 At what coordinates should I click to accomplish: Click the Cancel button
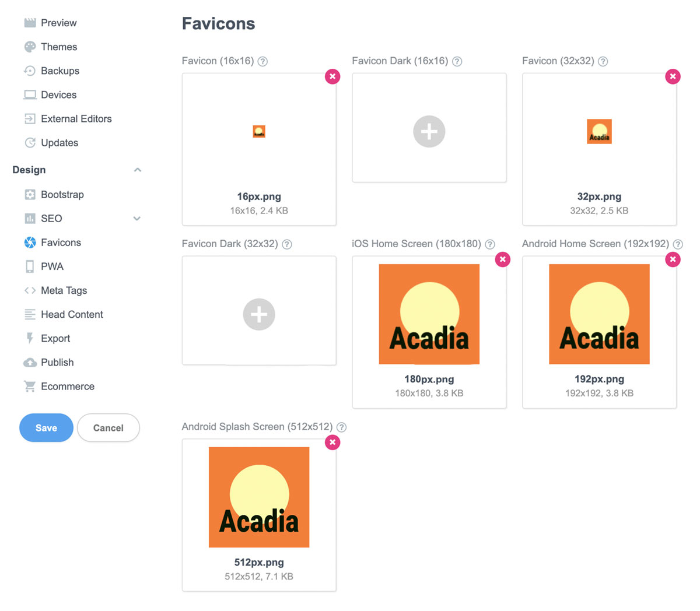pyautogui.click(x=108, y=427)
